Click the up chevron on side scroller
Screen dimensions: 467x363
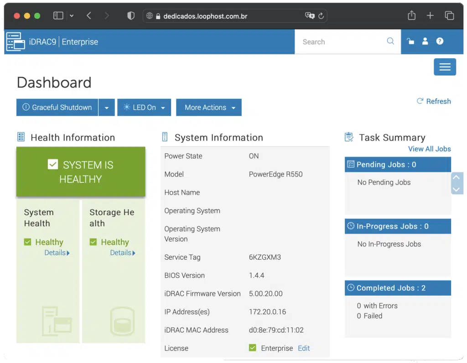pyautogui.click(x=456, y=178)
